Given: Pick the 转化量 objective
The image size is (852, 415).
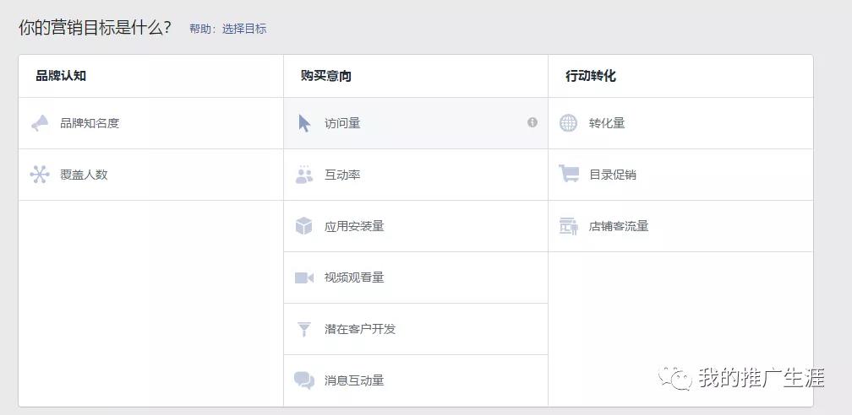Looking at the screenshot, I should 607,123.
